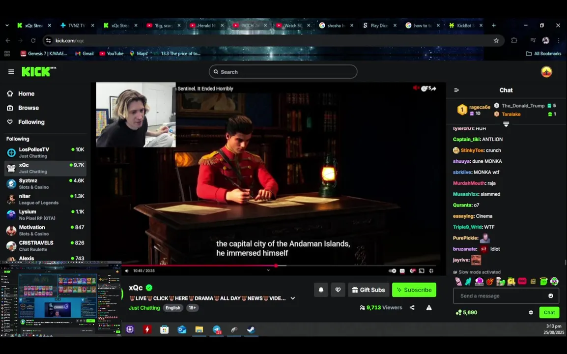Reload the kick.com page
Image resolution: width=567 pixels, height=354 pixels.
coord(33,40)
